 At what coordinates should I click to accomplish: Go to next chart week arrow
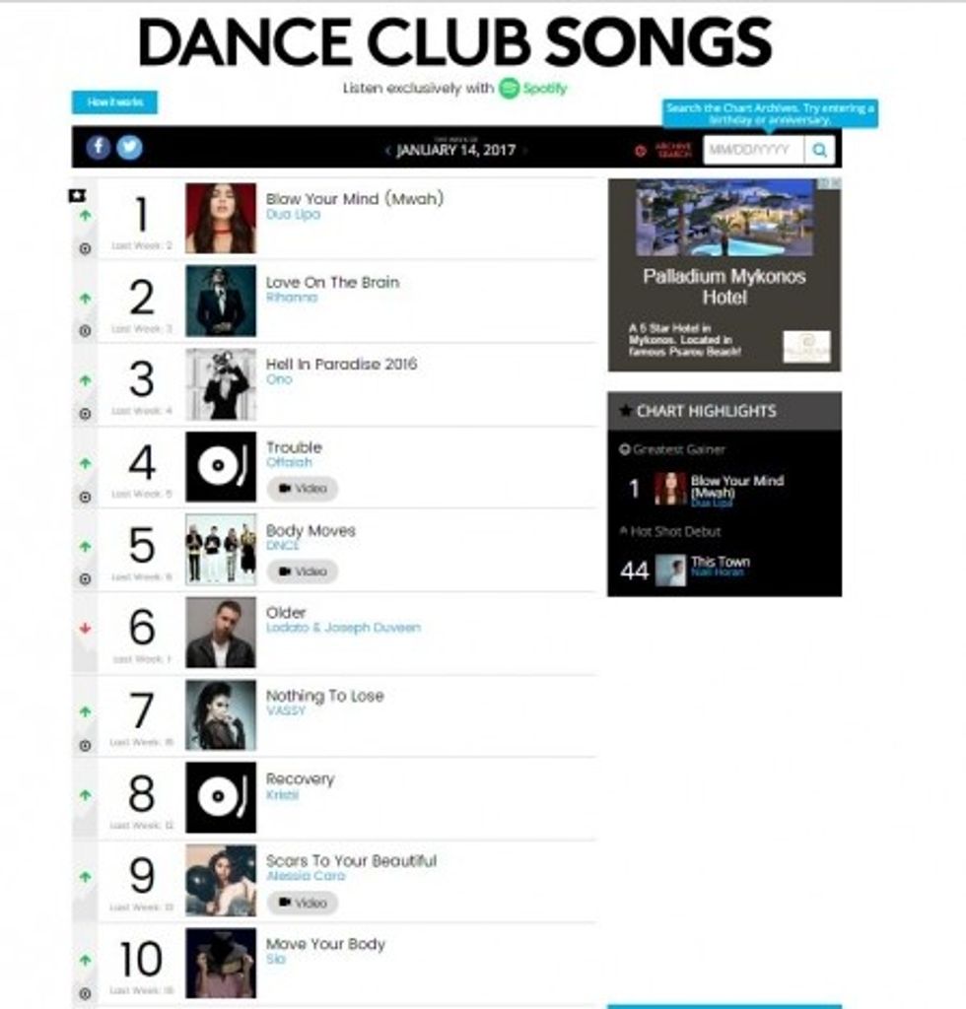click(525, 151)
